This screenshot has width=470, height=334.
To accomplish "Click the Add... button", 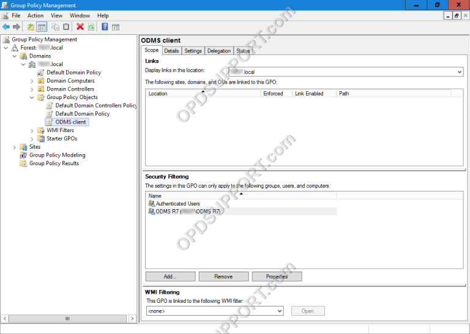I will pos(170,276).
